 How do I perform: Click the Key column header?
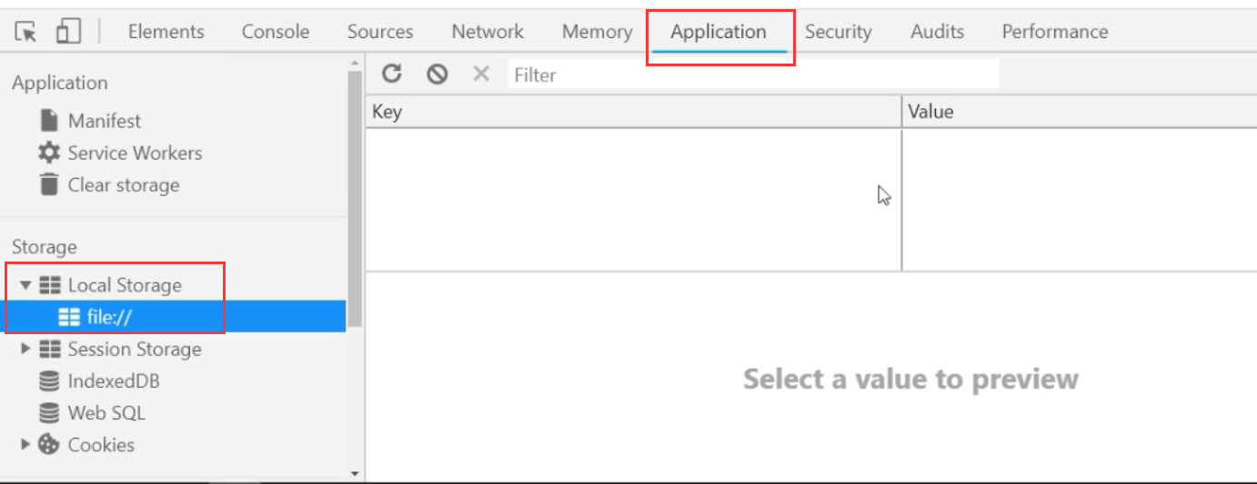[x=632, y=112]
